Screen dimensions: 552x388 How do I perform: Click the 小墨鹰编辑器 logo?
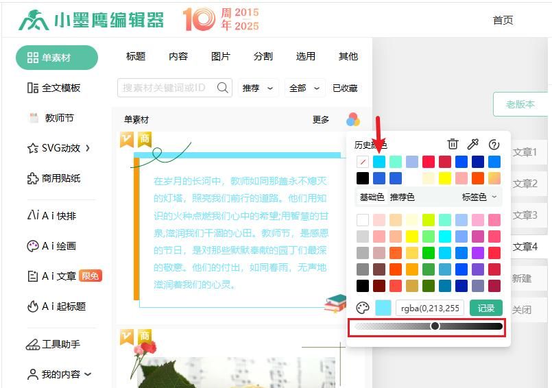[91, 20]
